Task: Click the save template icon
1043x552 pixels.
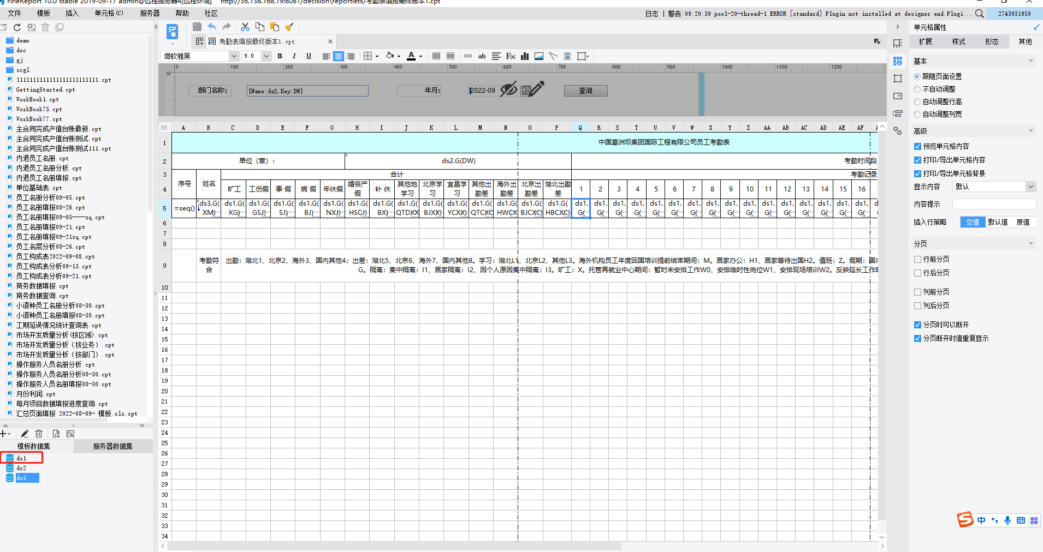Action: click(x=197, y=27)
